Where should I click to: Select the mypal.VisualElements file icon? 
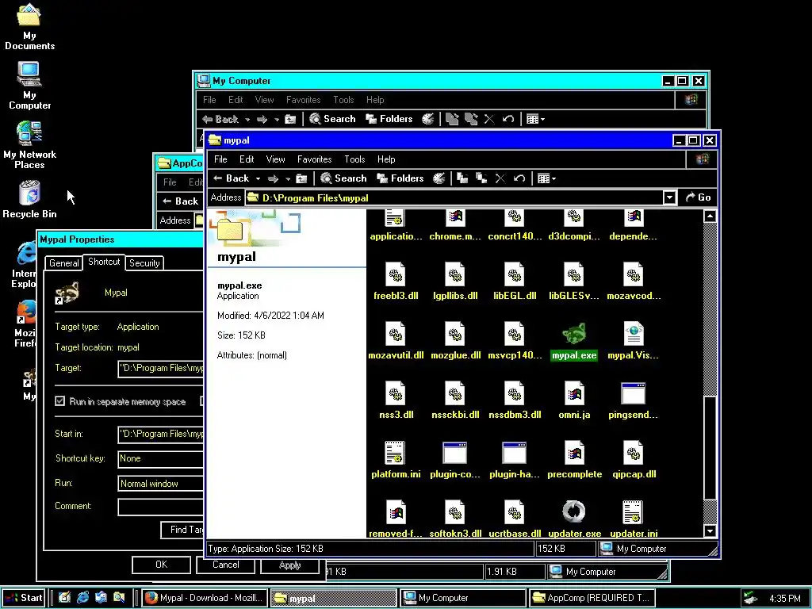pyautogui.click(x=634, y=334)
